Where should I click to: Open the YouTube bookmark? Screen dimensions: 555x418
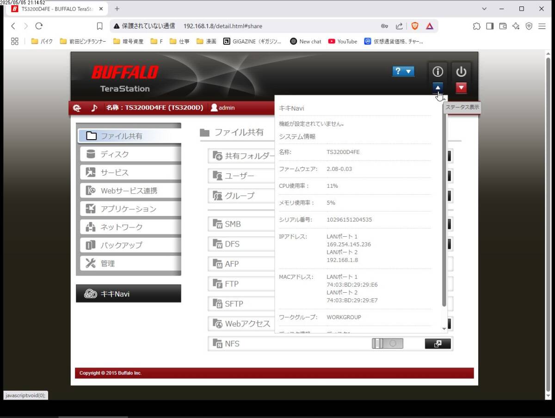[x=343, y=41]
